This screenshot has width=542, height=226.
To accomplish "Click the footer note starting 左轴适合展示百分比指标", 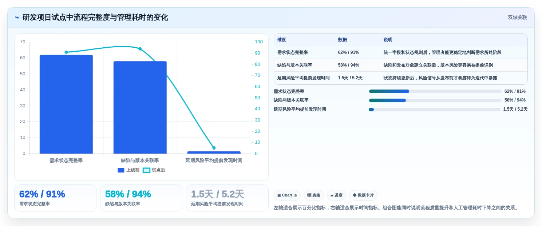I will (396, 208).
